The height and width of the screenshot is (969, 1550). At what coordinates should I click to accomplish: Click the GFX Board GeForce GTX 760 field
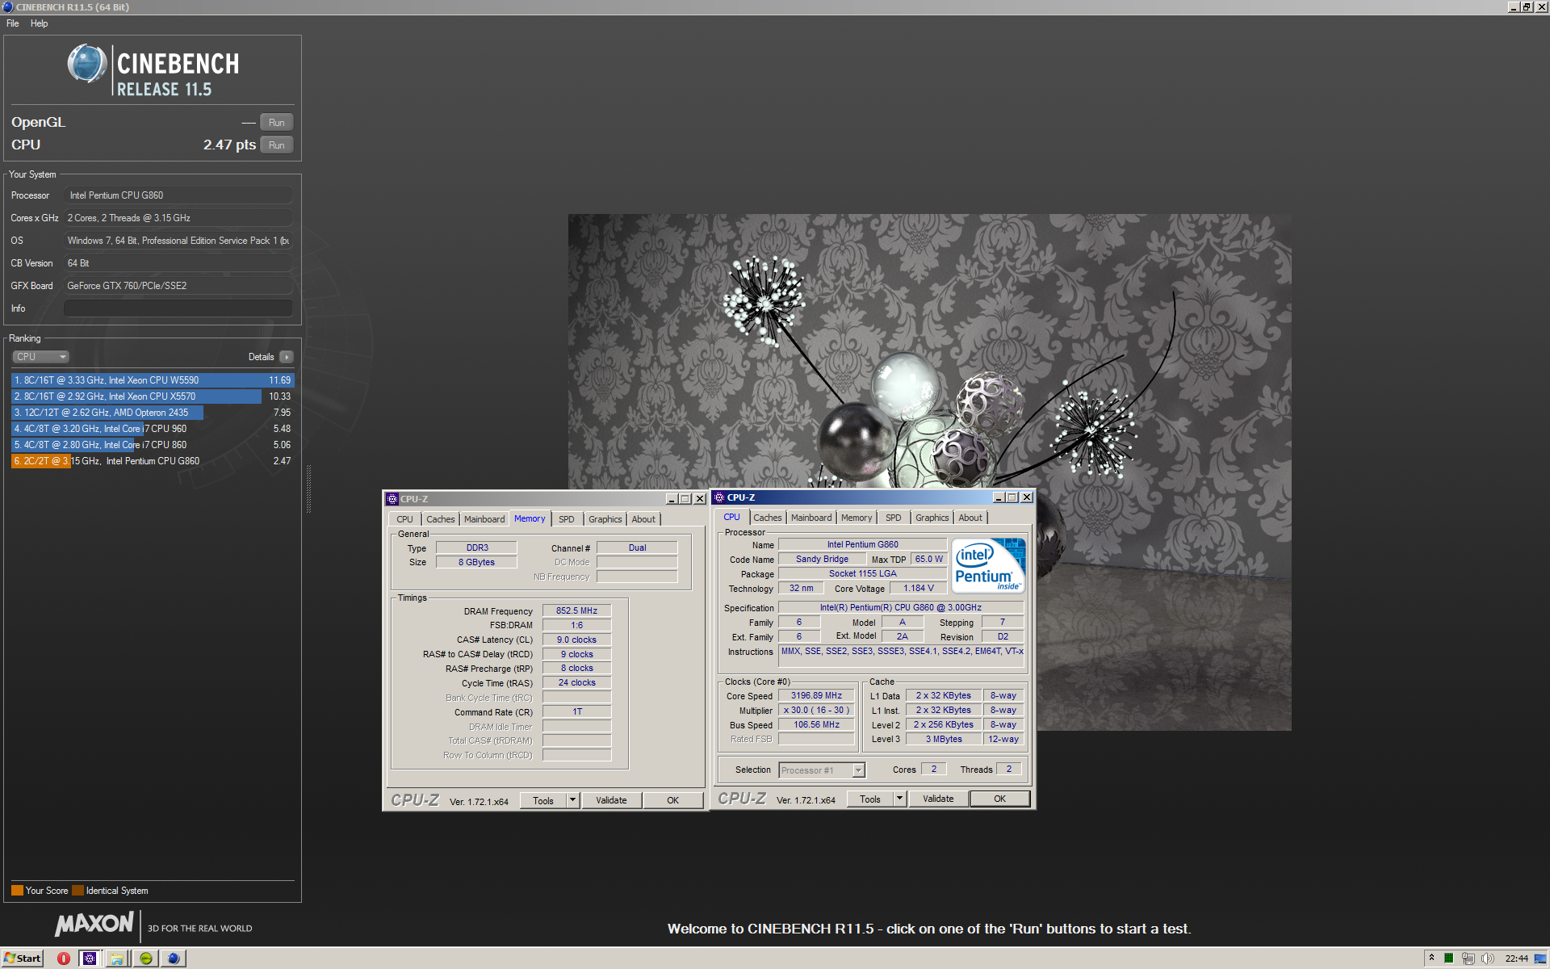click(x=178, y=286)
